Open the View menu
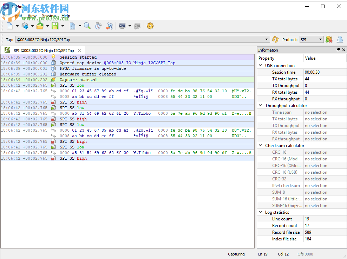The image size is (347, 259). pyautogui.click(x=32, y=16)
